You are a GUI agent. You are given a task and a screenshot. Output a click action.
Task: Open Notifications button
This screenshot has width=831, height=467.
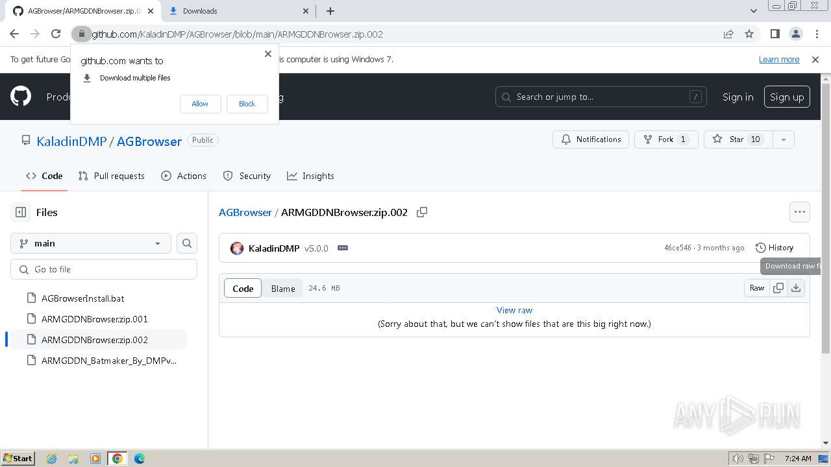591,139
